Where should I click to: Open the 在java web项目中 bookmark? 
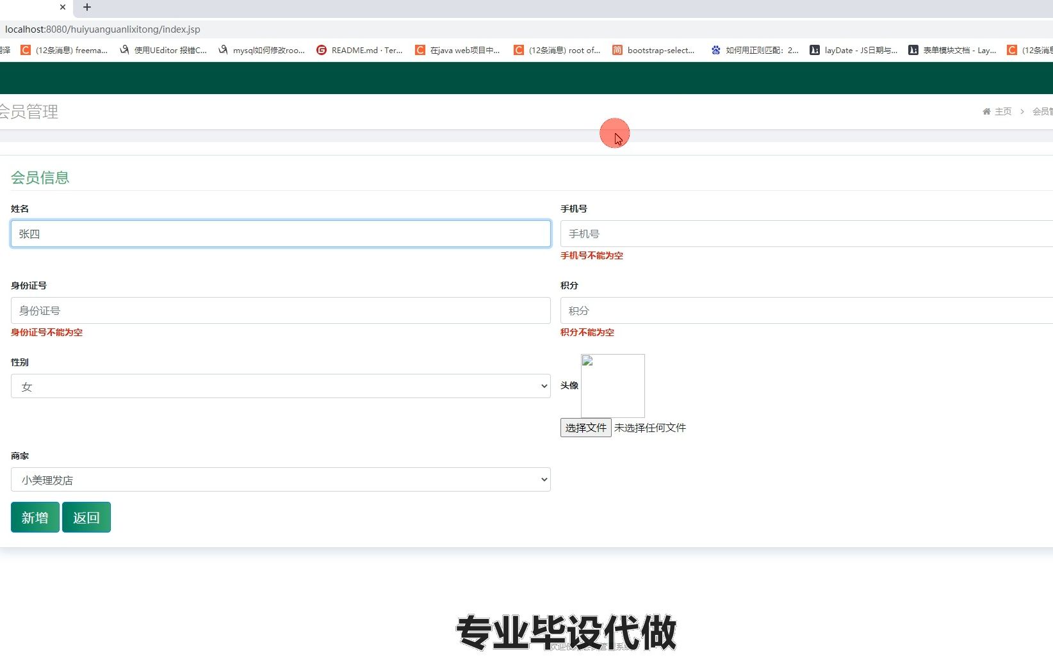[458, 50]
